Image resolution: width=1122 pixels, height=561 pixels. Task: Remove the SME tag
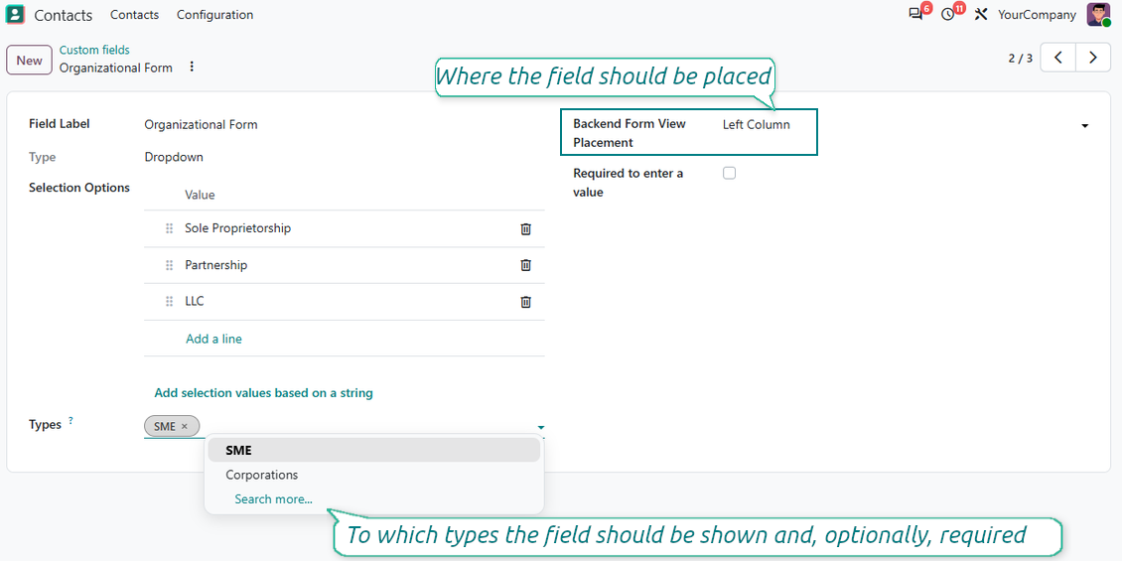(x=185, y=427)
